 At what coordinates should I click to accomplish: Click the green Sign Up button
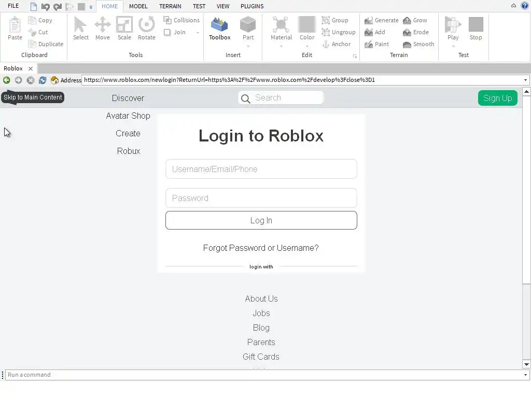(x=497, y=98)
